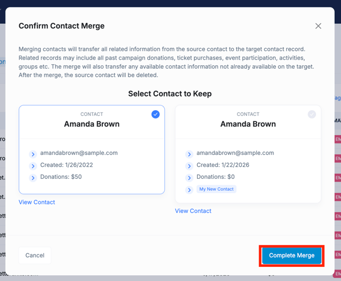
Task: Click chevron icon beside Created: 1/26/2022
Action: point(33,166)
